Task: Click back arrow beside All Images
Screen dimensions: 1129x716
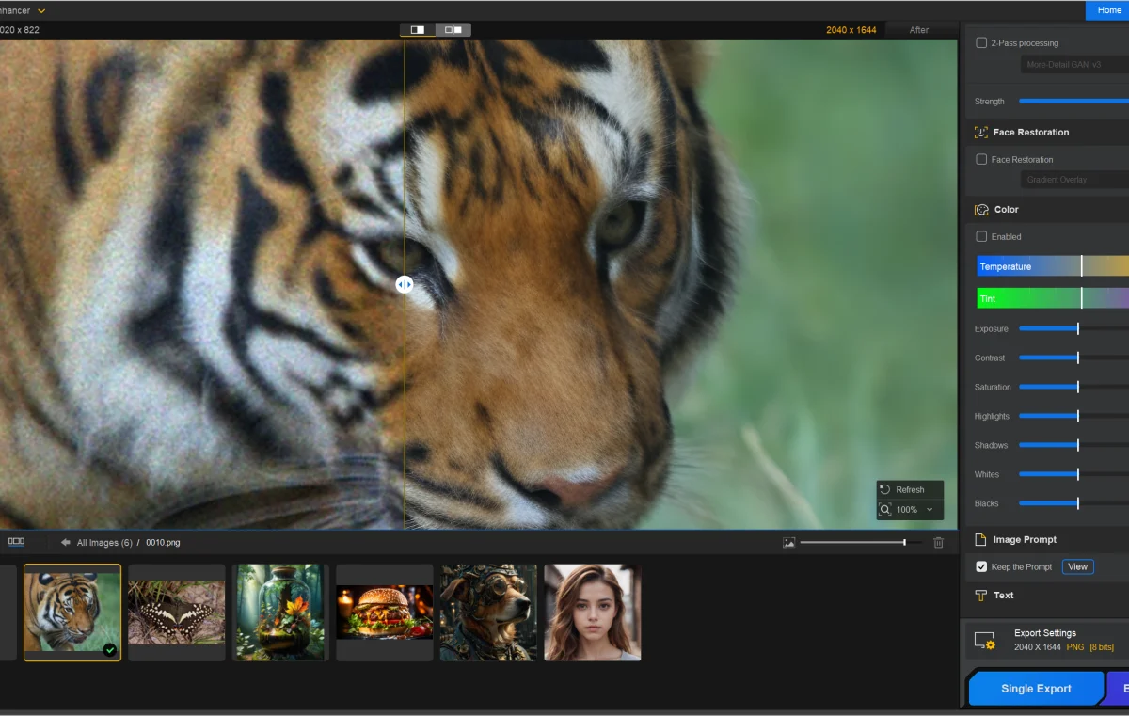Action: pos(66,543)
